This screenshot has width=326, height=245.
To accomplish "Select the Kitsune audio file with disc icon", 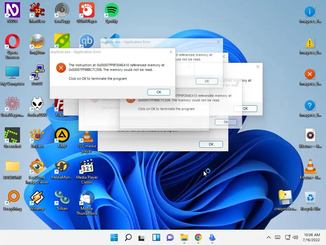I will 310,138.
